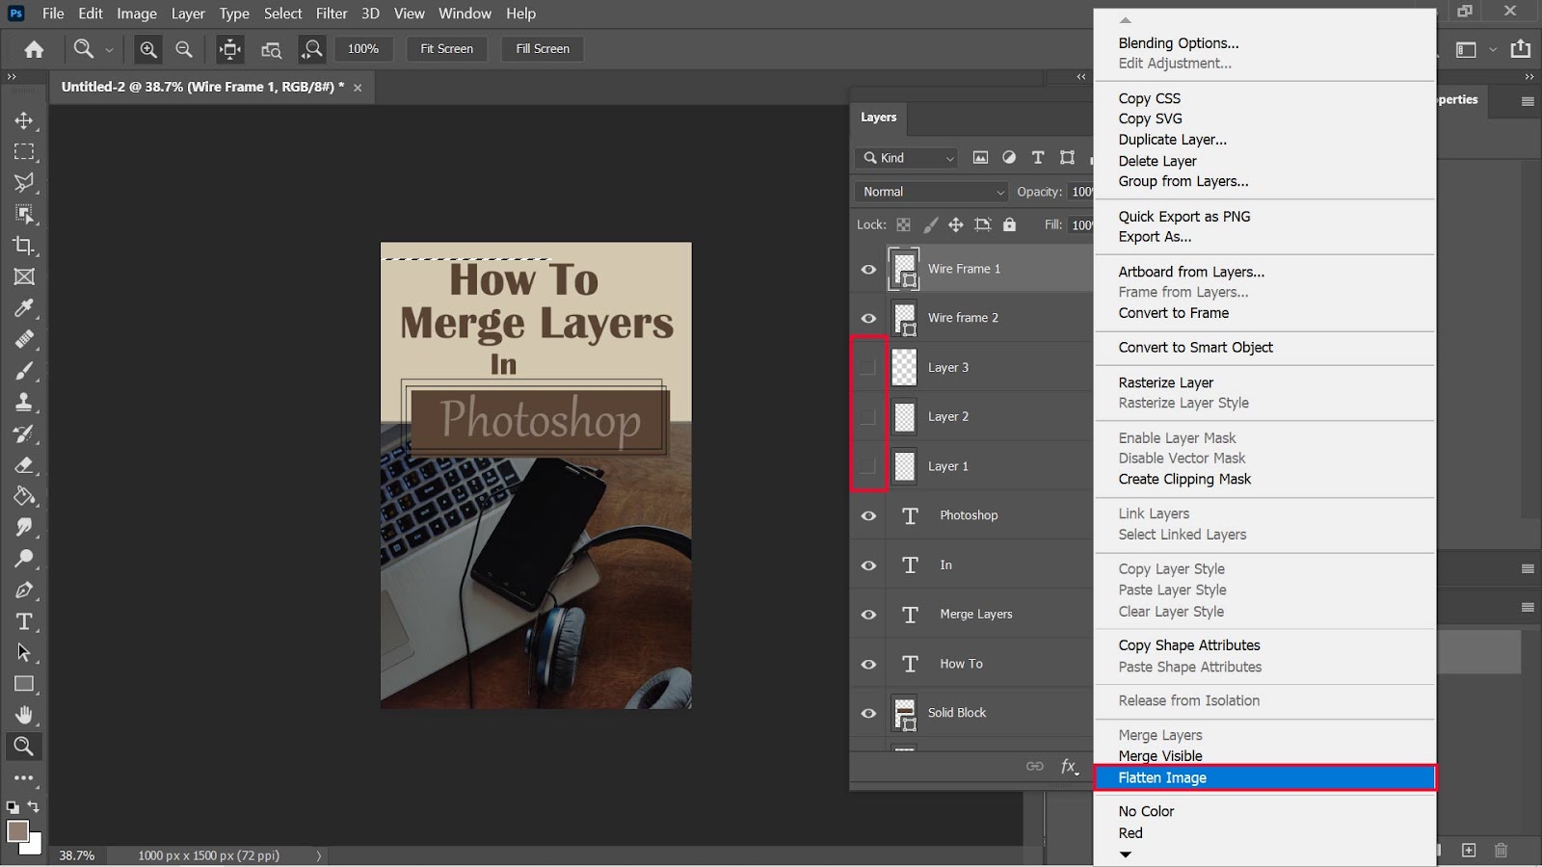Hide the Wire Frame 1 layer
This screenshot has height=867, width=1542.
868,270
